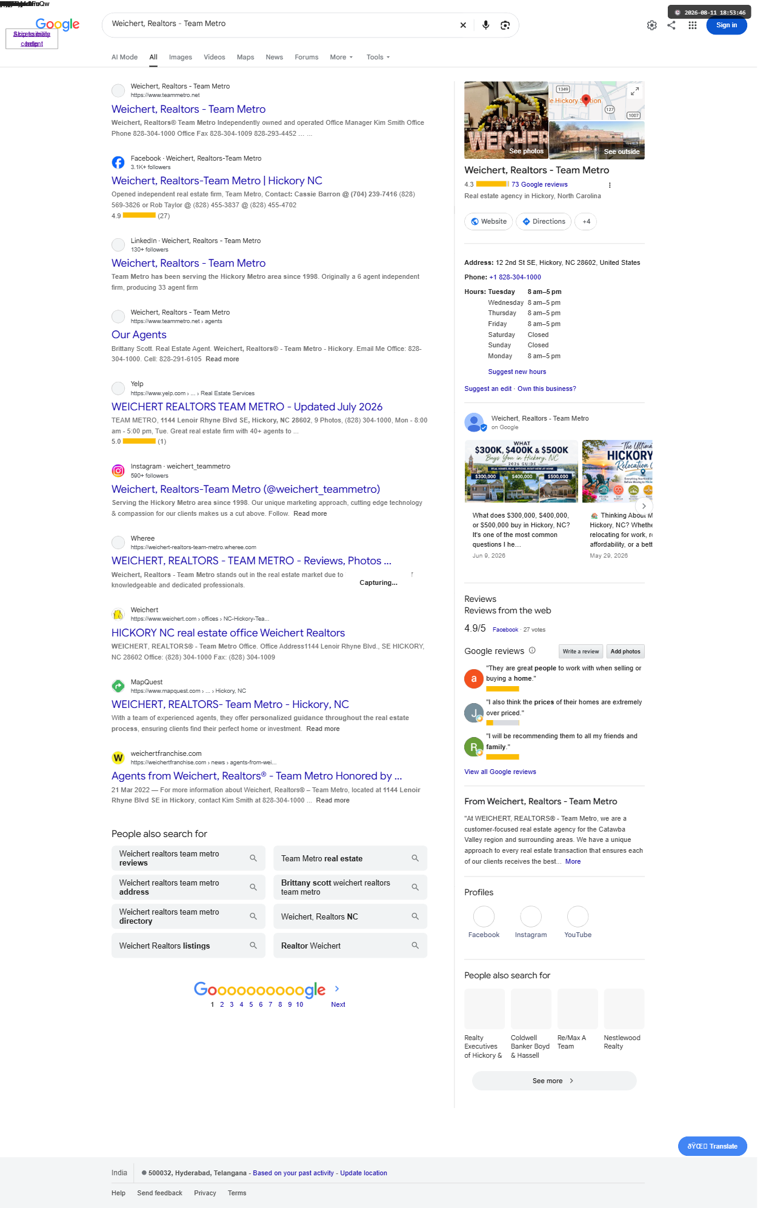The image size is (766, 1208).
Task: Open Nestlewood Realty related business
Action: tap(624, 1024)
